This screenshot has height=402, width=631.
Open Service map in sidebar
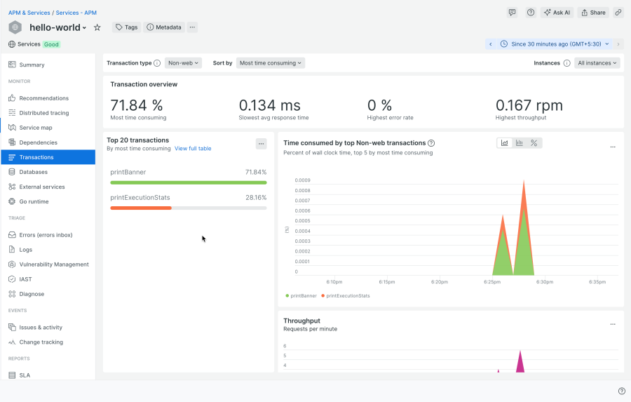[x=35, y=128]
